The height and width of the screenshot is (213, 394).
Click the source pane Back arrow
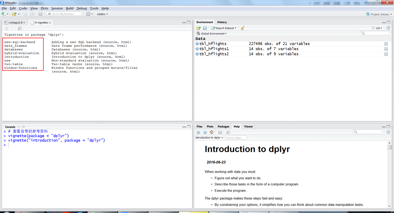pyautogui.click(x=6, y=28)
